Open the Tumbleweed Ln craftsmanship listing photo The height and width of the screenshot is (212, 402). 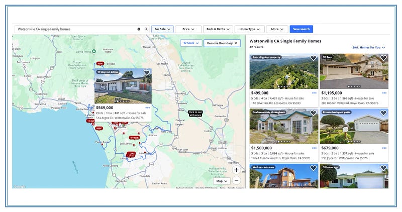pyautogui.click(x=284, y=127)
